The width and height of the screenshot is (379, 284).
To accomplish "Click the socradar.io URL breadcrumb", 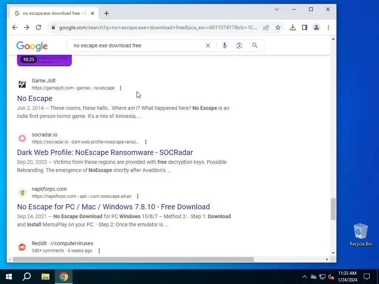I will 85,142.
